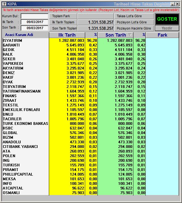
Task: Sort by Son Tarih column header
Action: tap(116, 35)
